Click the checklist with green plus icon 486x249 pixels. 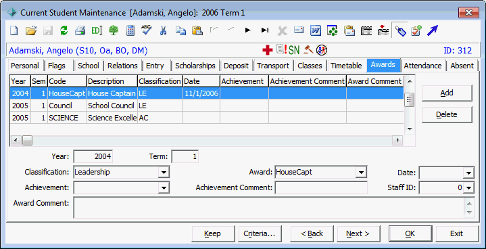pyautogui.click(x=416, y=30)
